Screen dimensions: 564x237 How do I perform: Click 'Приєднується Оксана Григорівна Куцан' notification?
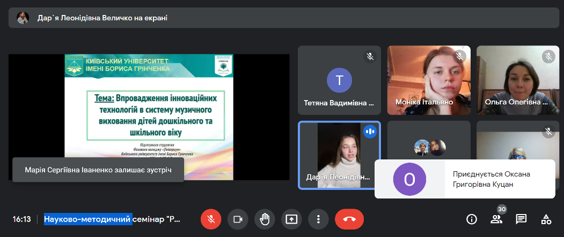465,179
